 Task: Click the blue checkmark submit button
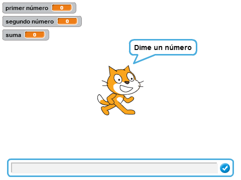225,168
